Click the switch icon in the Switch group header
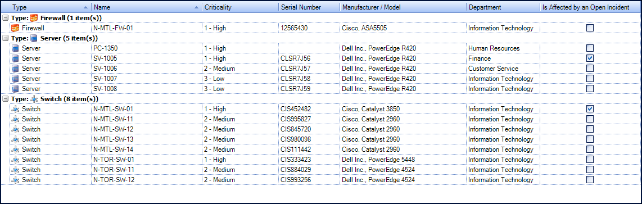 pos(34,99)
